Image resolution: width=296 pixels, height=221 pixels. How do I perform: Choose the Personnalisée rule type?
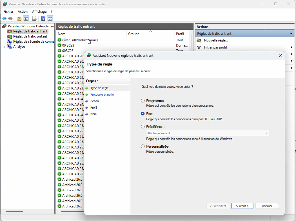pyautogui.click(x=143, y=146)
